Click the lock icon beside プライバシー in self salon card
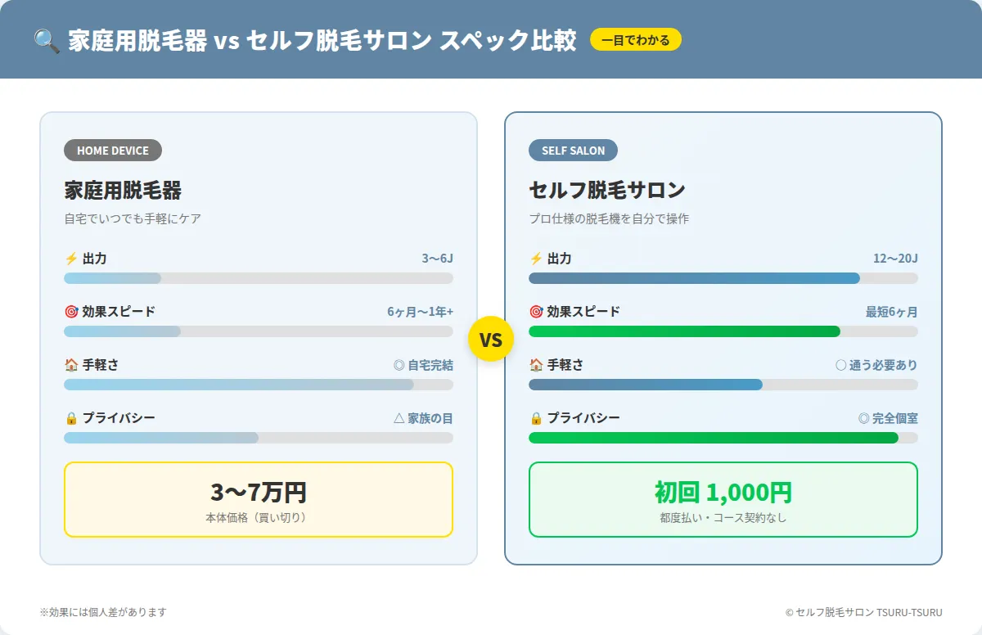 (536, 418)
